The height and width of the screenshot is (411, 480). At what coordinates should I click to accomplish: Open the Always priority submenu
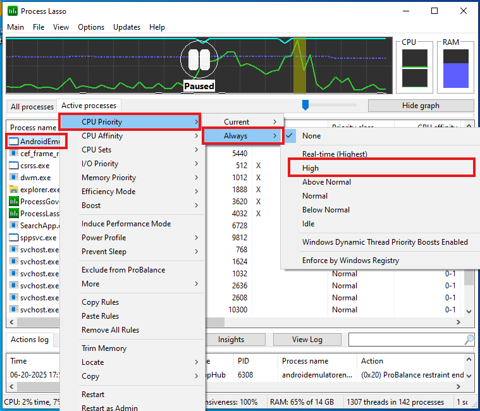(243, 136)
